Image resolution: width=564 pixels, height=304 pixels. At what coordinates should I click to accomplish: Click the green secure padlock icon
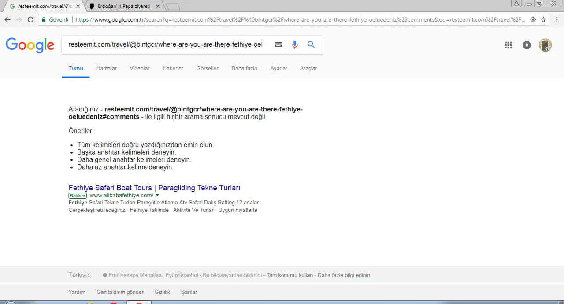point(43,19)
